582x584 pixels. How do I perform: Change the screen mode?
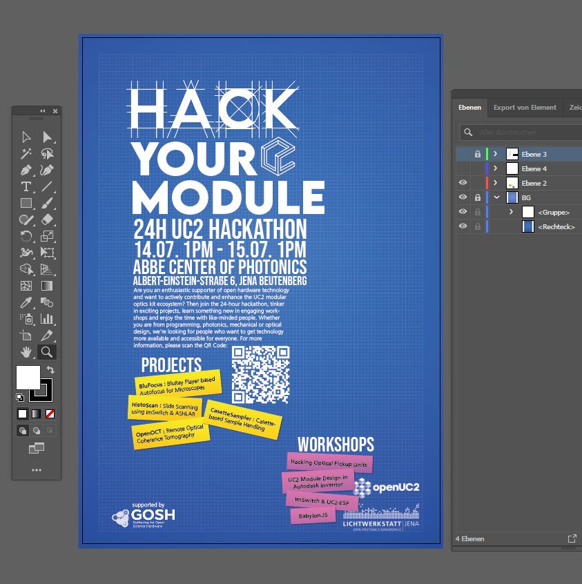pyautogui.click(x=37, y=448)
